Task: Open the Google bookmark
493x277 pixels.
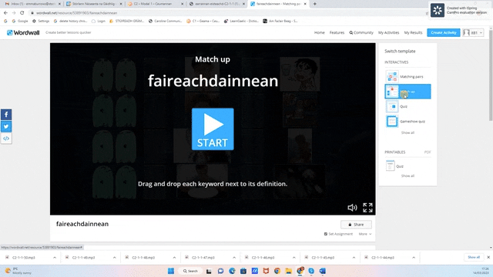Action: [x=20, y=21]
